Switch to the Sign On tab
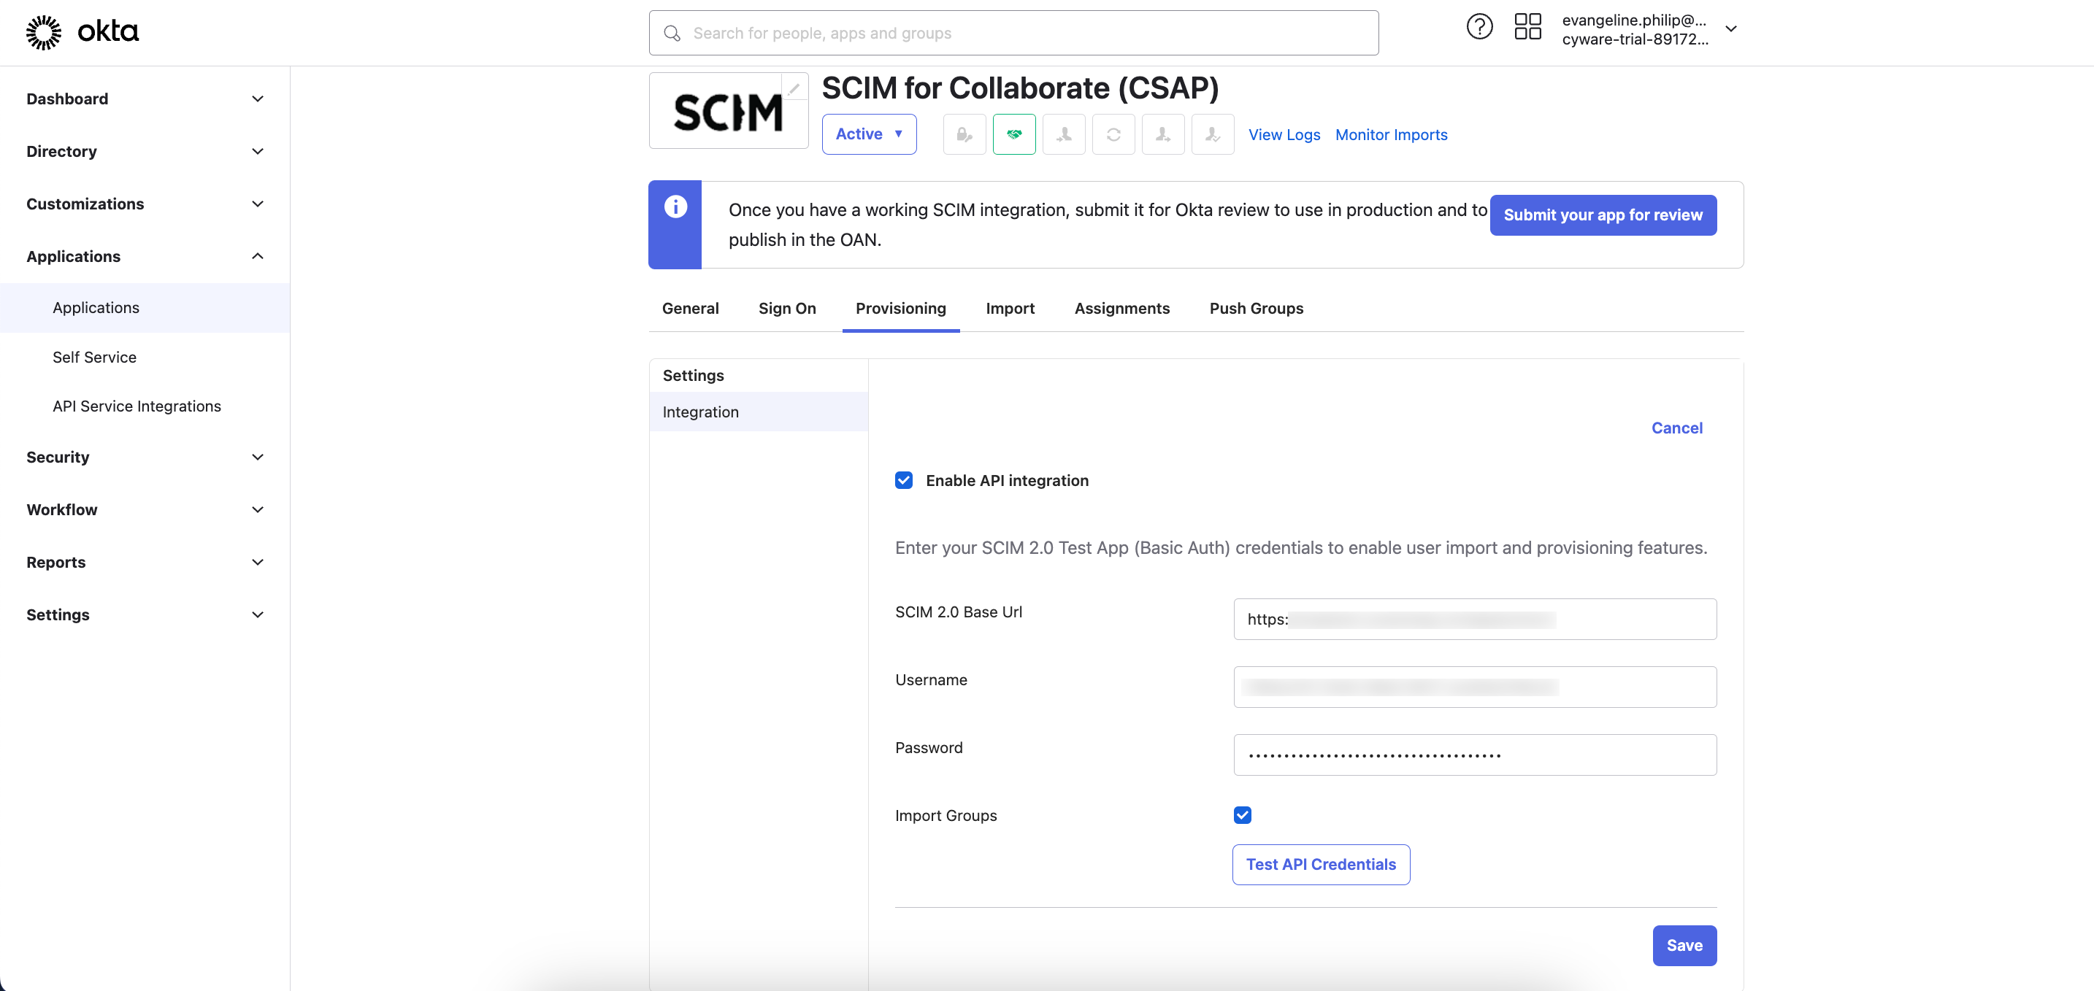The height and width of the screenshot is (991, 2094). [786, 309]
